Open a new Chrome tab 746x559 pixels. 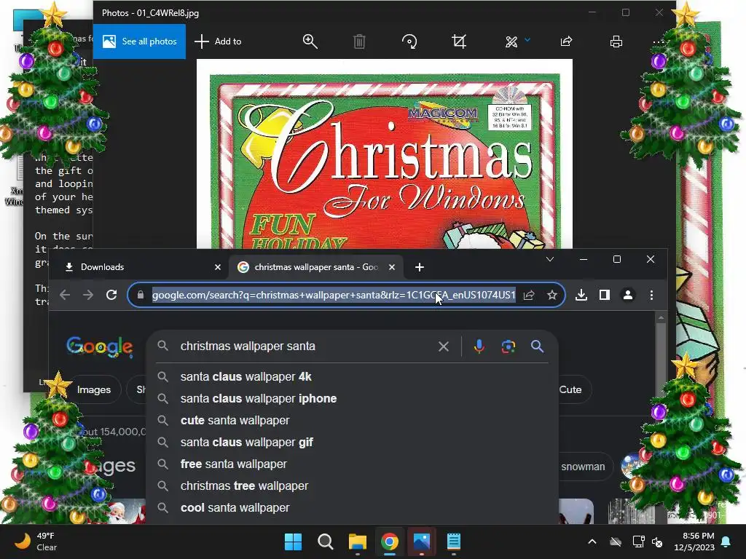tap(419, 267)
